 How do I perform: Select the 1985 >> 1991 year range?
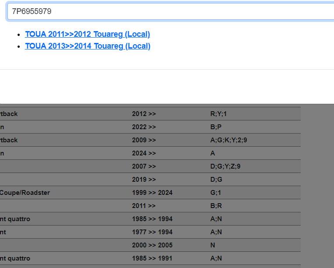[x=152, y=258]
